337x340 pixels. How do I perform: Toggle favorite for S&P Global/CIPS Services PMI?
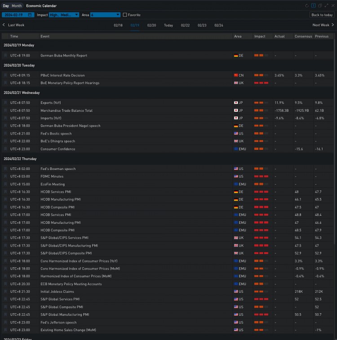[x=5, y=238]
